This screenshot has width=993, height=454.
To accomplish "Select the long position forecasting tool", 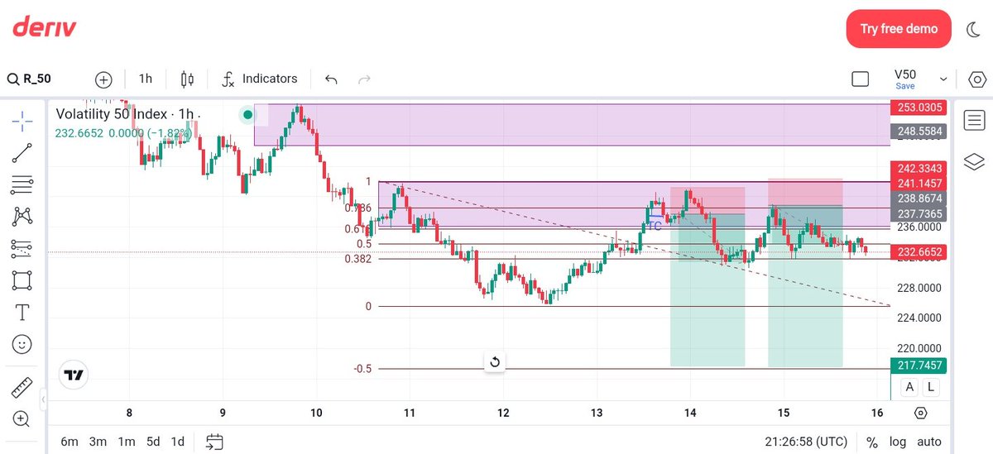I will tap(22, 247).
